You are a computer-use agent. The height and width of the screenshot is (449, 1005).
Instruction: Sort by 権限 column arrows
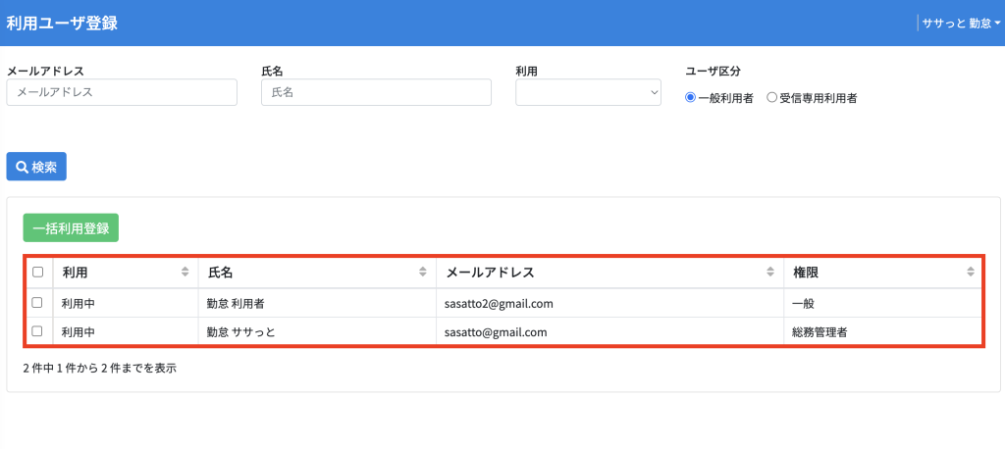(x=971, y=272)
